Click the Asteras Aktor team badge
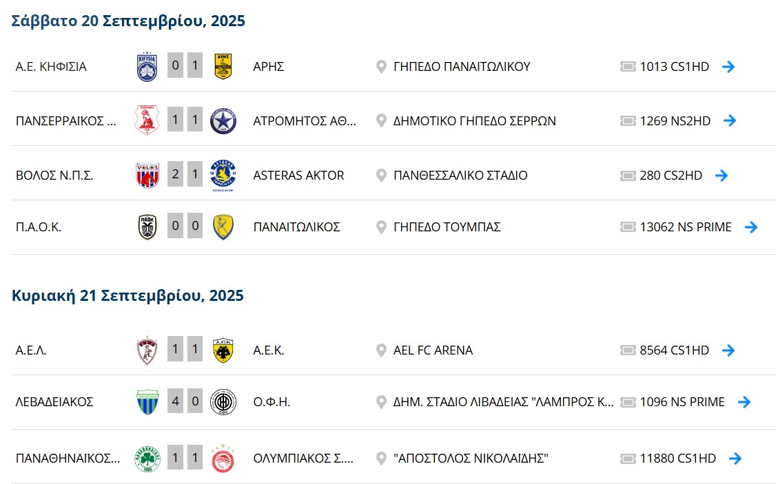Viewport: 776px width, 484px height. tap(223, 176)
